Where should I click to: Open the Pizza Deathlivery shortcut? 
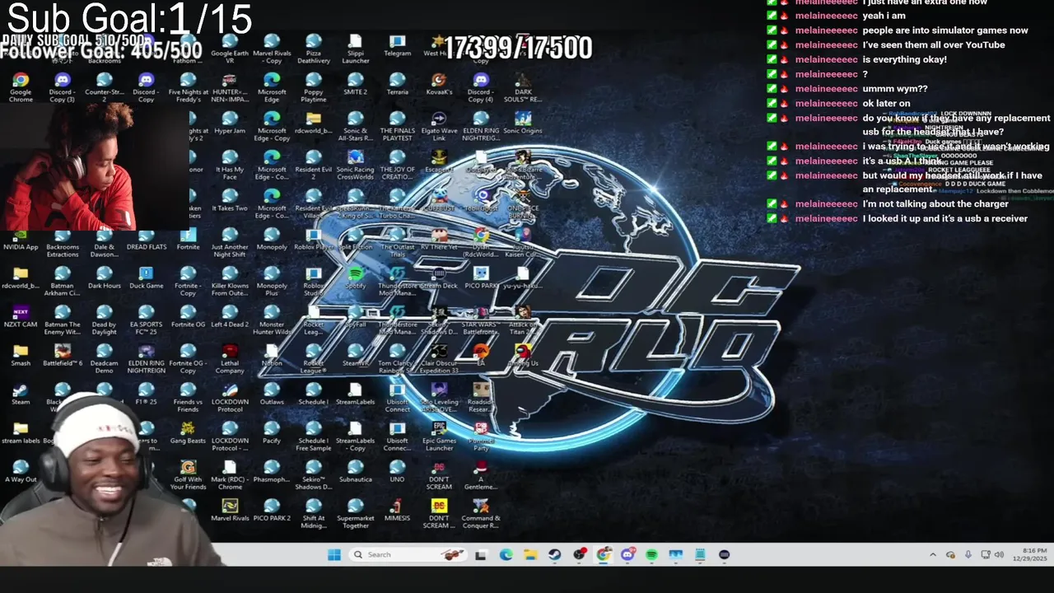(x=314, y=49)
